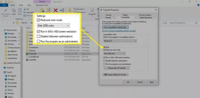This screenshot has width=200, height=98.
Task: Click OK in Properties dialog
Action: (128, 82)
